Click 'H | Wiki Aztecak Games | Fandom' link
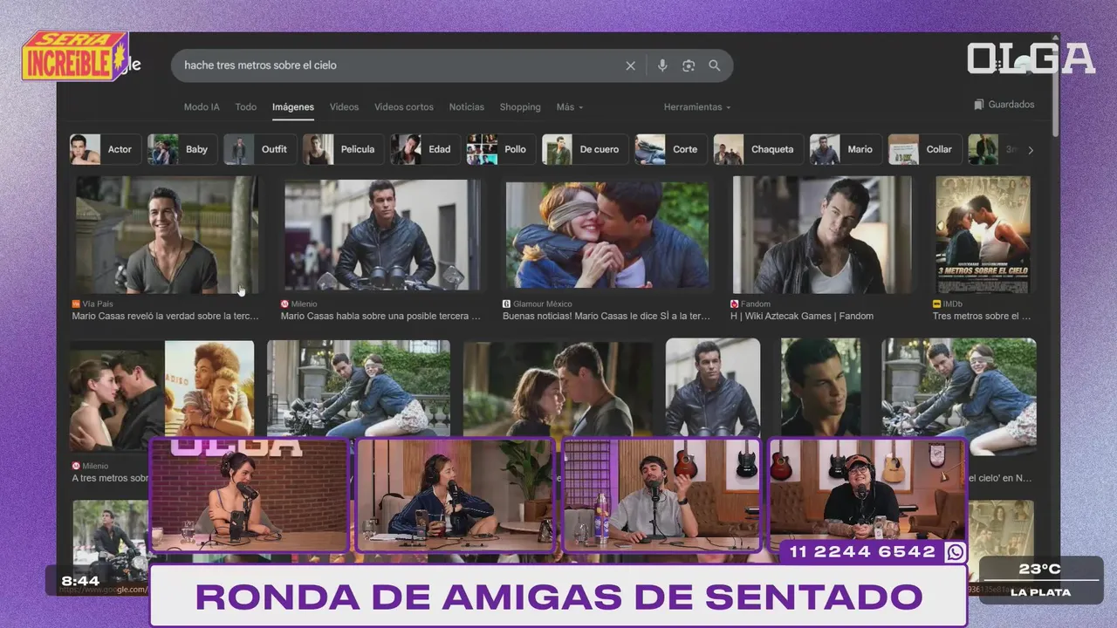Screen dimensions: 1117x628 (x=802, y=317)
